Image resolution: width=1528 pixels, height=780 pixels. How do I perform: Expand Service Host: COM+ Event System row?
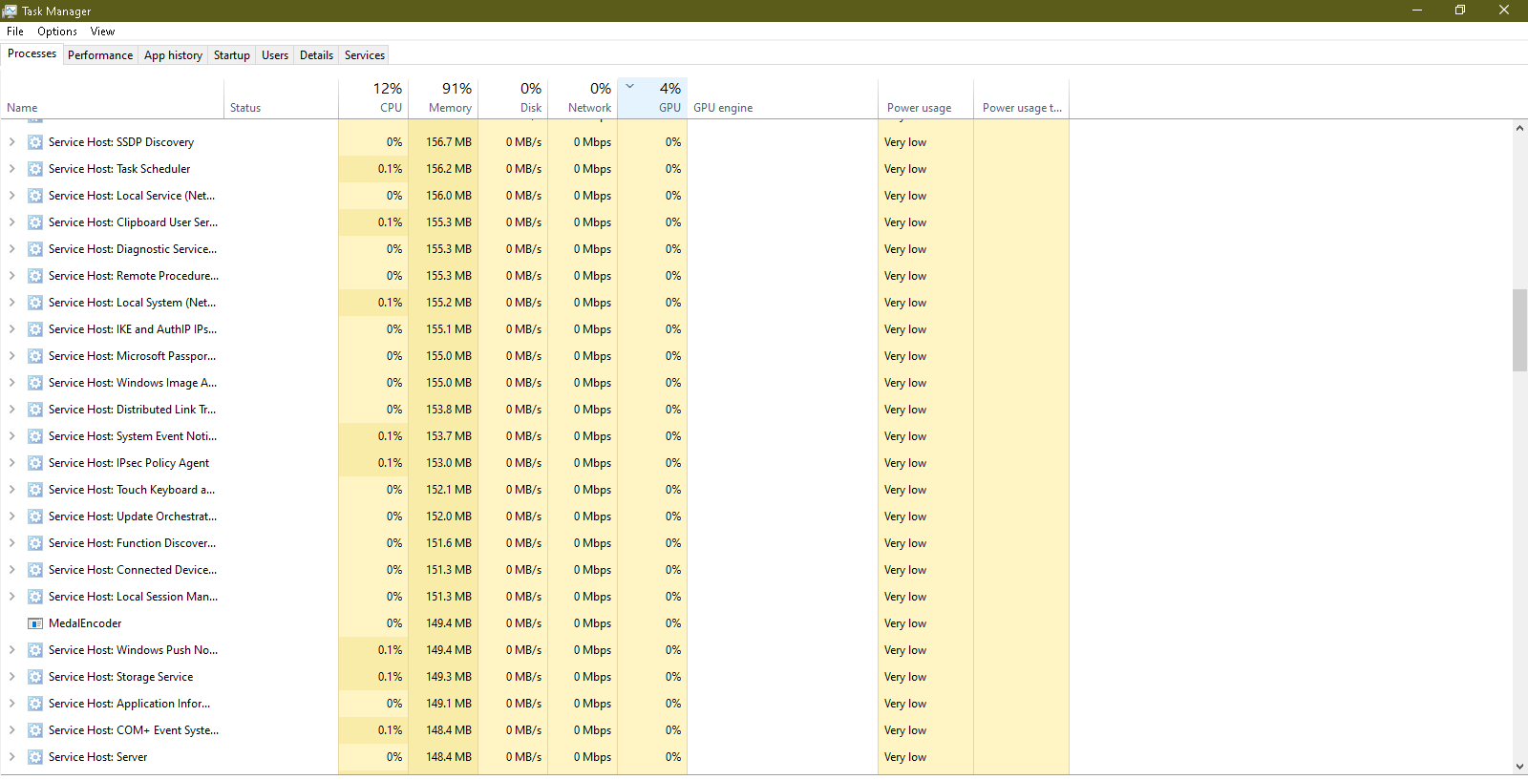11,730
